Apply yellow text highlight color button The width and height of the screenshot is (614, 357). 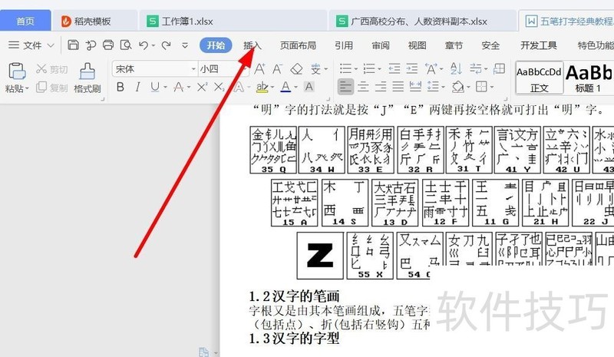262,87
